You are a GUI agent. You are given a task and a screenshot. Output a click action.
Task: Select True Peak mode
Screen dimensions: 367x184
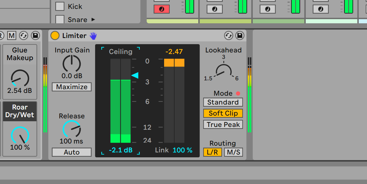tap(223, 125)
